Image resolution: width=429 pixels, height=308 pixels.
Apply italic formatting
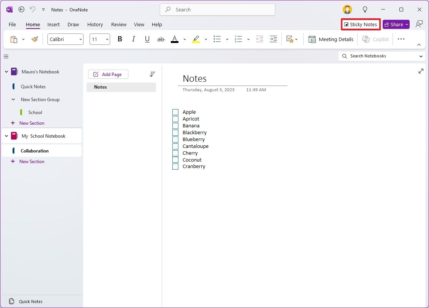click(x=134, y=39)
